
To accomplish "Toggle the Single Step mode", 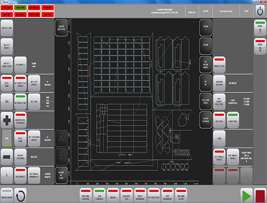I will (x=219, y=65).
